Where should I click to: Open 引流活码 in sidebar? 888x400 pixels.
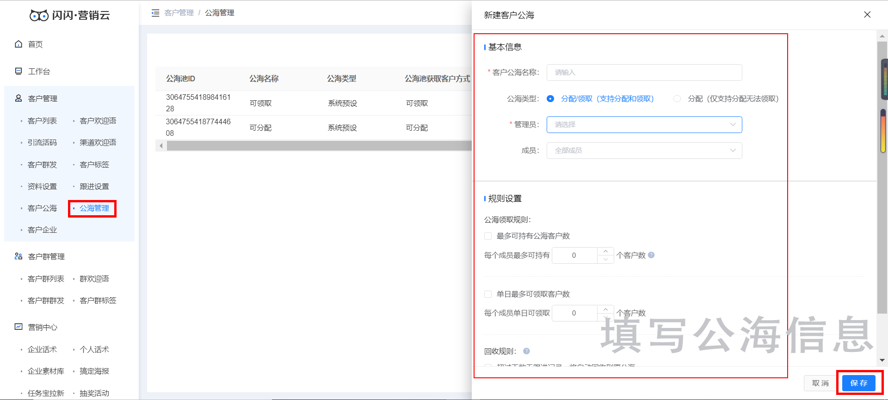[42, 142]
